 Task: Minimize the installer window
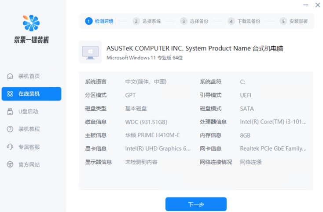[x=305, y=5]
